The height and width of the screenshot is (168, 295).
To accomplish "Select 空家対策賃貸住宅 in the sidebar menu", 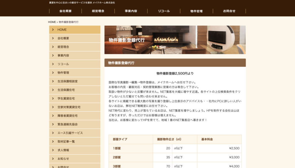I will click(69, 107).
